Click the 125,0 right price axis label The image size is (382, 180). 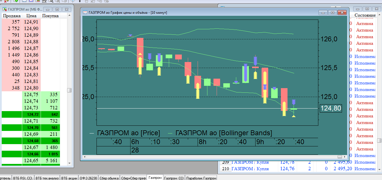tap(329, 97)
